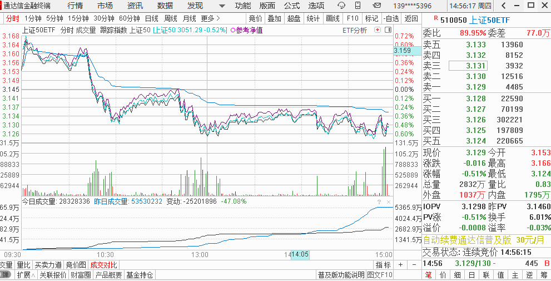Switch to 月线 monthly chart
551x281 pixels.
point(189,18)
